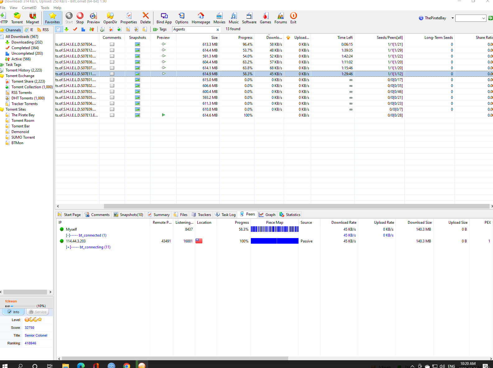The height and width of the screenshot is (368, 493).
Task: Filter list to downloading tasks (green arrow)
Action: [66, 29]
